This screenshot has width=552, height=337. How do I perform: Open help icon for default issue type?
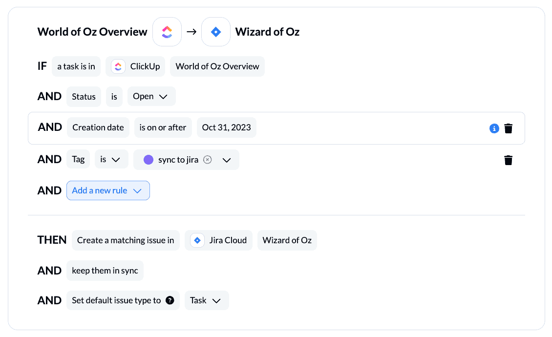[x=170, y=300]
